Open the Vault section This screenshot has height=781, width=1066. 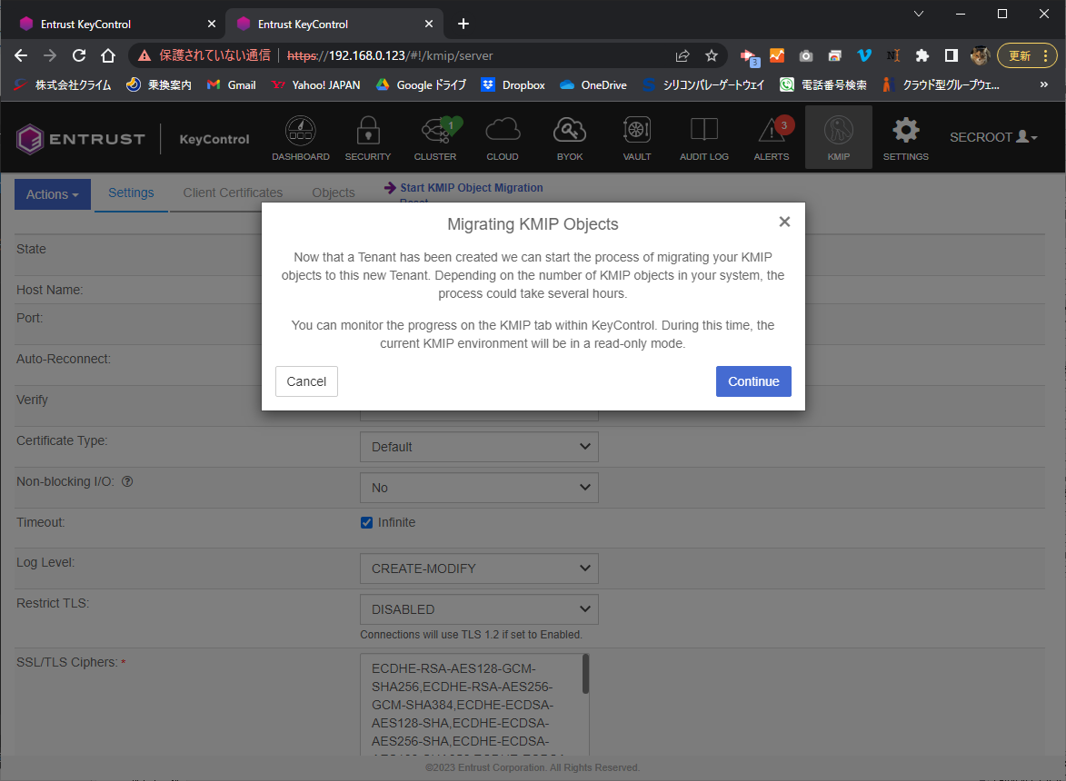637,138
